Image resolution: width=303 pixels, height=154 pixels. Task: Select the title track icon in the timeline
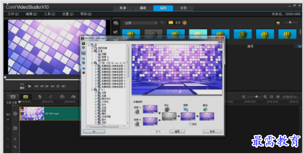tap(15, 139)
